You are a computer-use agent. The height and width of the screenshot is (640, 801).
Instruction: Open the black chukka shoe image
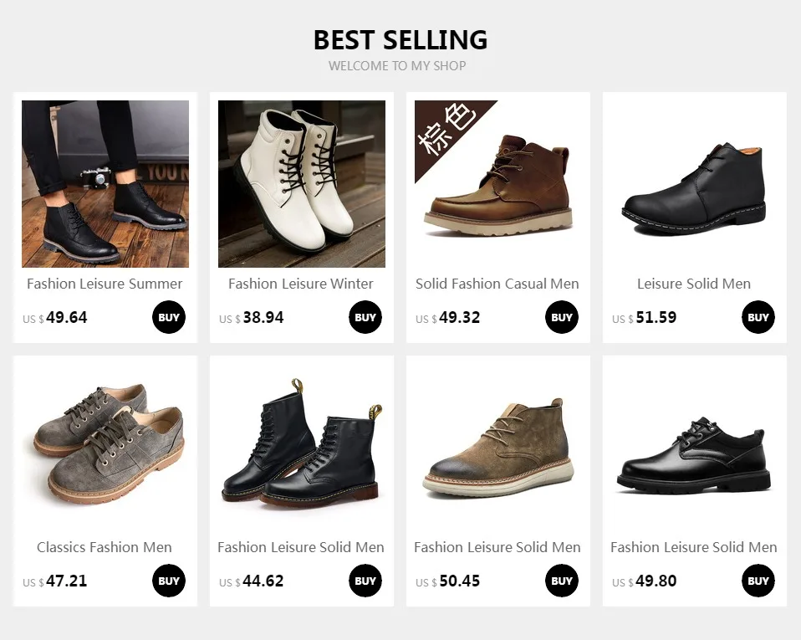695,183
